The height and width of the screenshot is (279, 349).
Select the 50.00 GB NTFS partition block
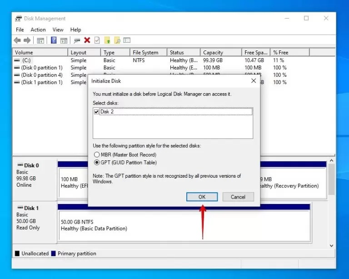[184, 225]
